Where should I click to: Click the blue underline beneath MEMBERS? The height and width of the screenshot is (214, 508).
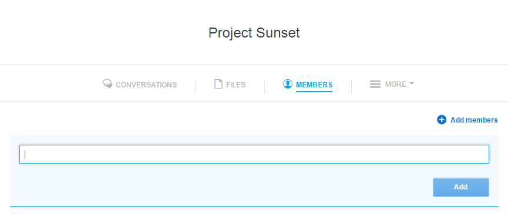click(314, 91)
